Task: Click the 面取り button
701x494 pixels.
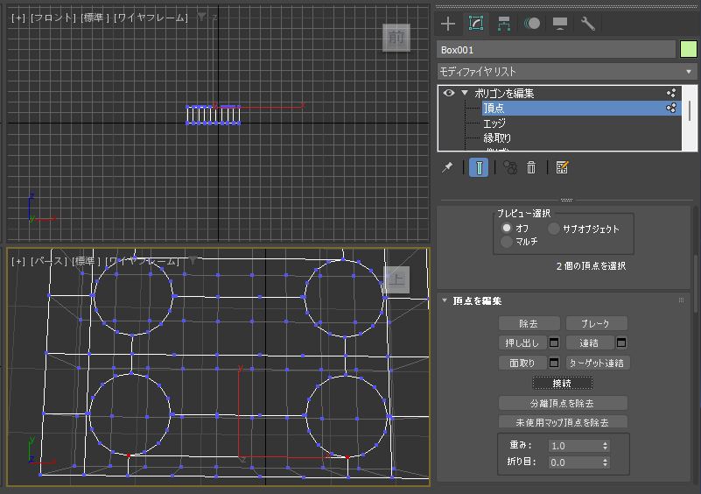Action: pos(522,363)
